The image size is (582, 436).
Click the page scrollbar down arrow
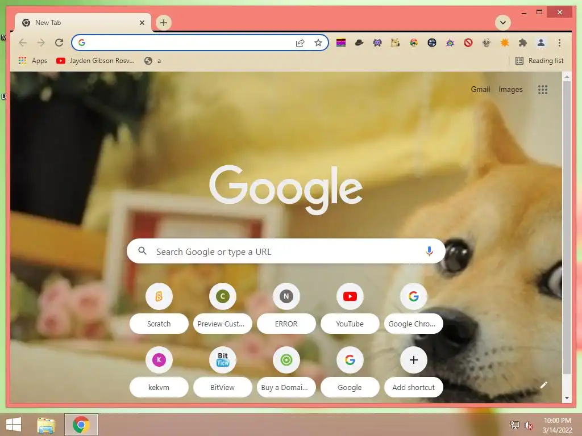point(567,398)
